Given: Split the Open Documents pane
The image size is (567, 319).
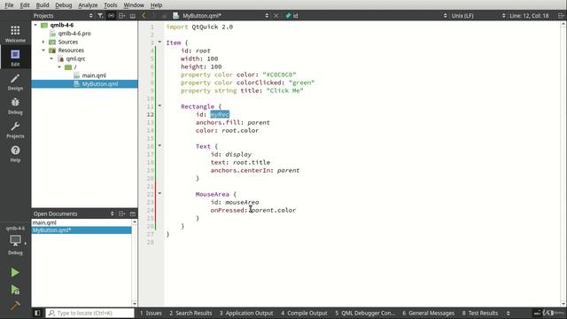Looking at the screenshot, I should point(122,214).
